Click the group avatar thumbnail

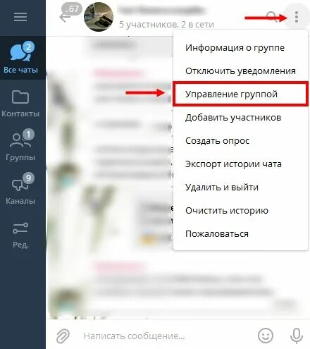coord(99,17)
